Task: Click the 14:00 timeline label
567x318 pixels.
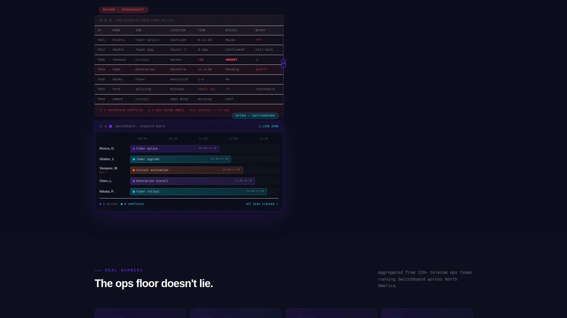Action: coord(233,139)
